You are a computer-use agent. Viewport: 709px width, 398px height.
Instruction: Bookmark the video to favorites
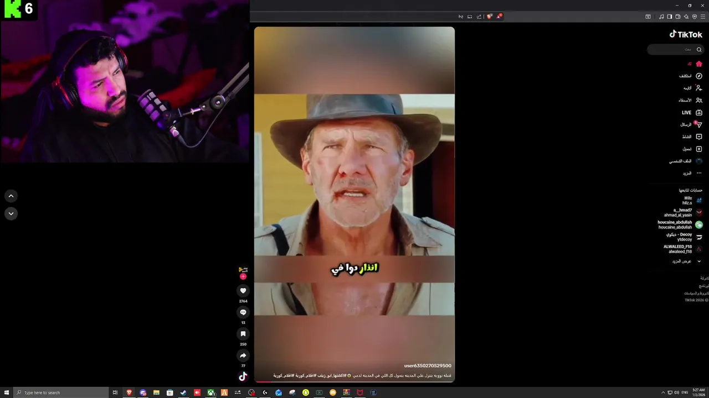[x=243, y=334]
